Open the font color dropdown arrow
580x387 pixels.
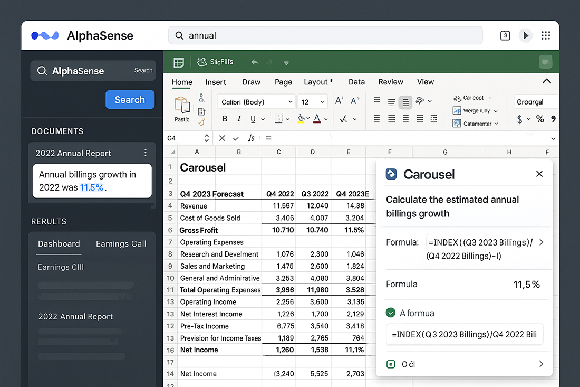pos(326,119)
